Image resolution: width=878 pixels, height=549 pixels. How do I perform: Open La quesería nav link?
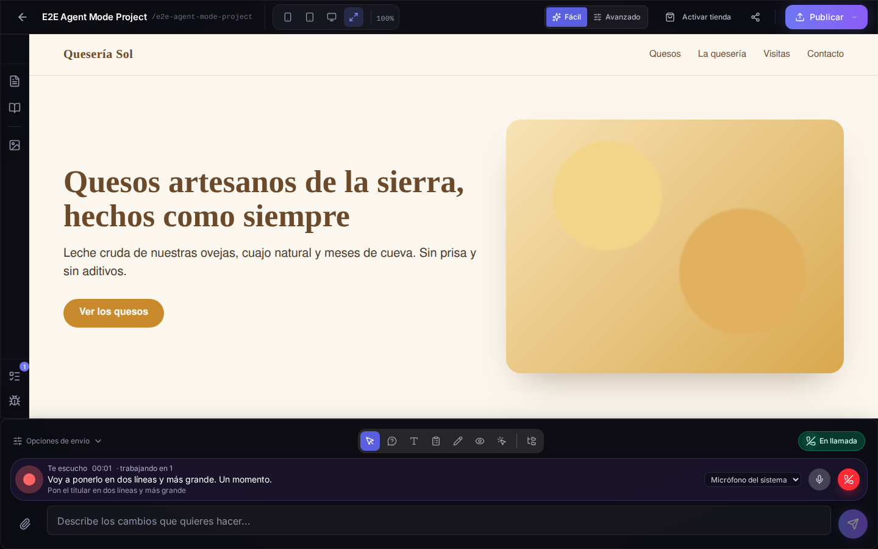722,54
